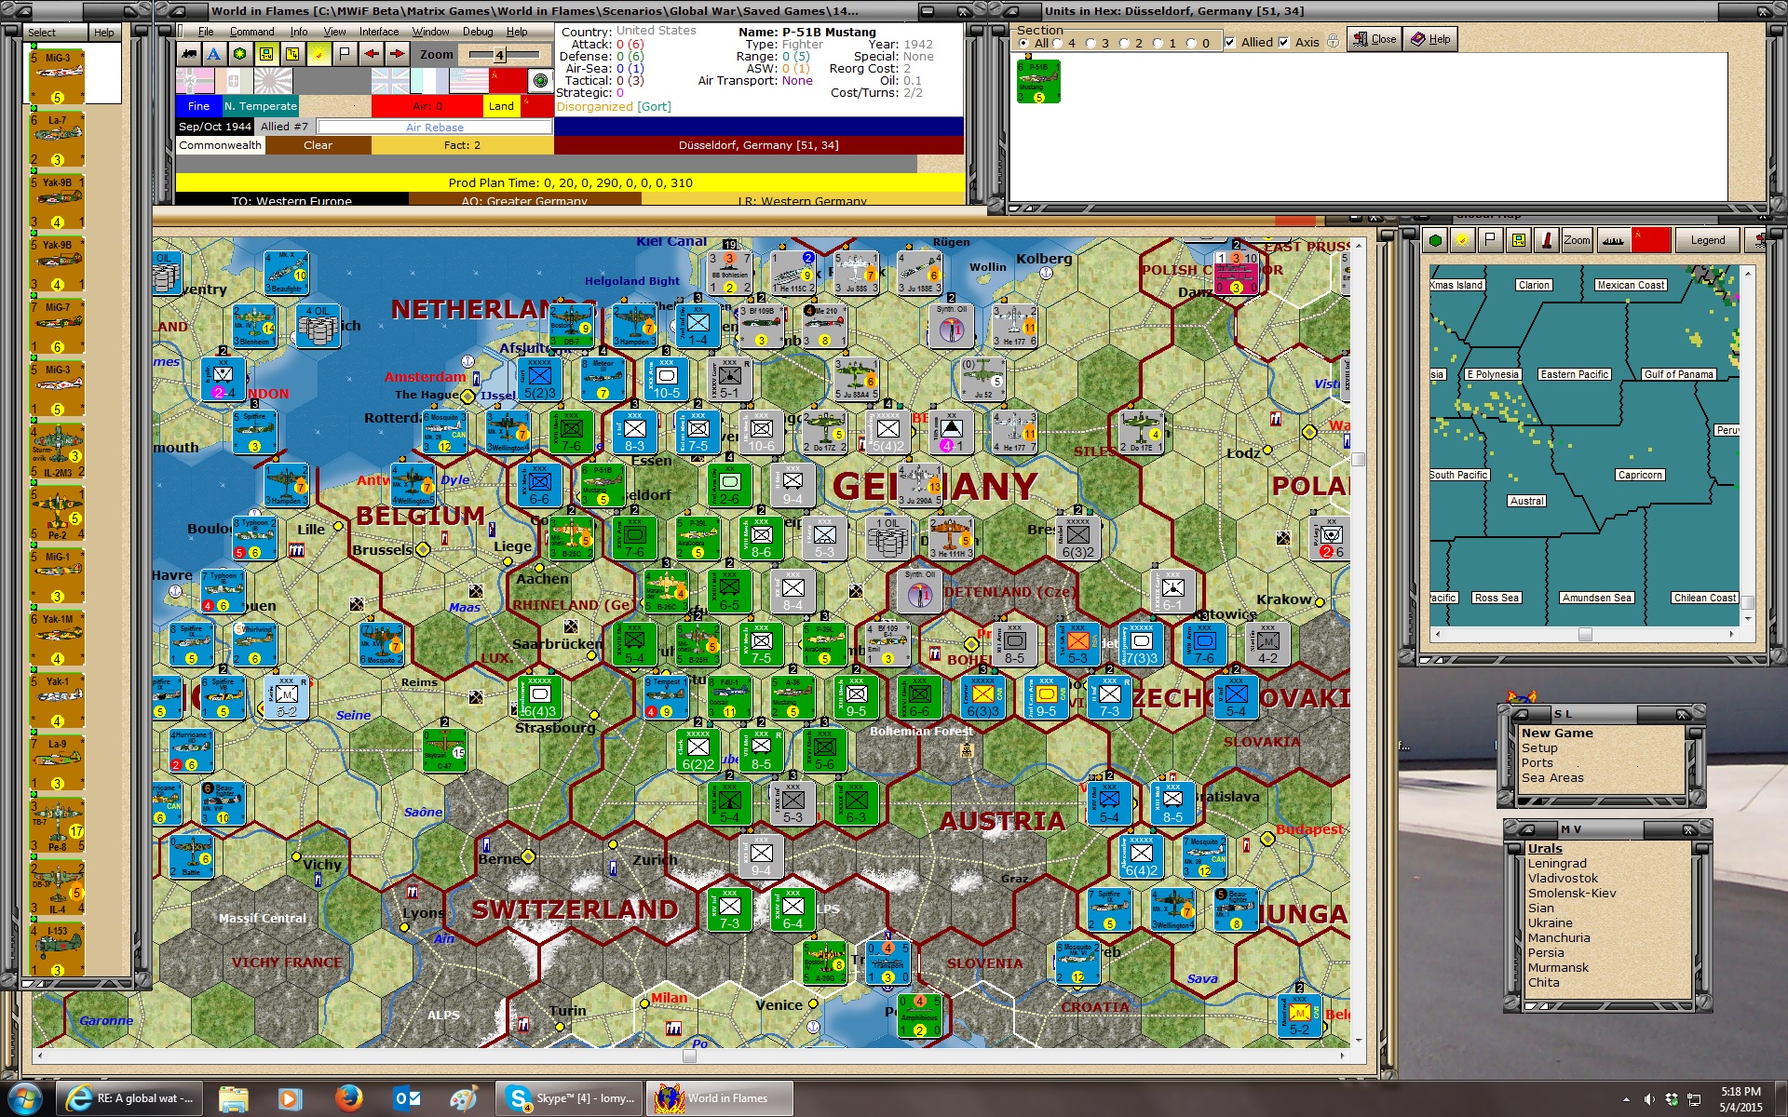Click the green hexagon toolbar icon
Screen dimensions: 1788x1117
point(240,54)
